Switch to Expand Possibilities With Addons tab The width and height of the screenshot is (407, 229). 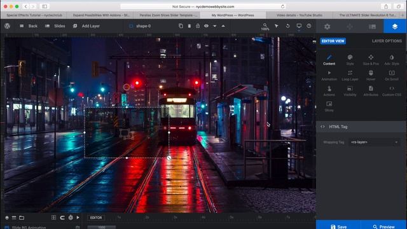click(x=101, y=15)
